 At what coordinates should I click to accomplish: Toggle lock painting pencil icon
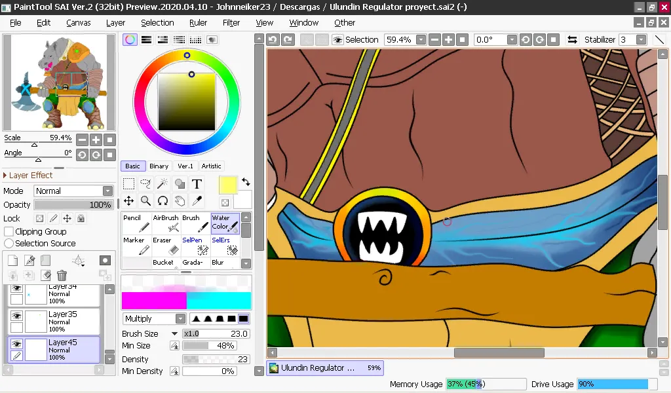click(x=53, y=219)
